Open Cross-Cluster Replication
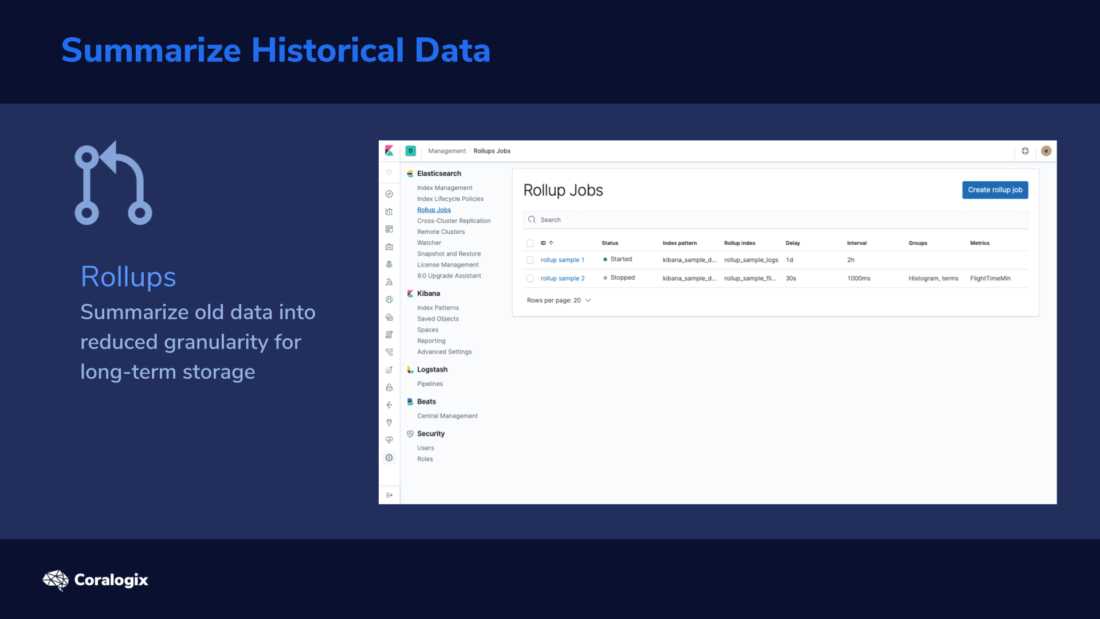Screen dimensions: 1100x619 (454, 221)
